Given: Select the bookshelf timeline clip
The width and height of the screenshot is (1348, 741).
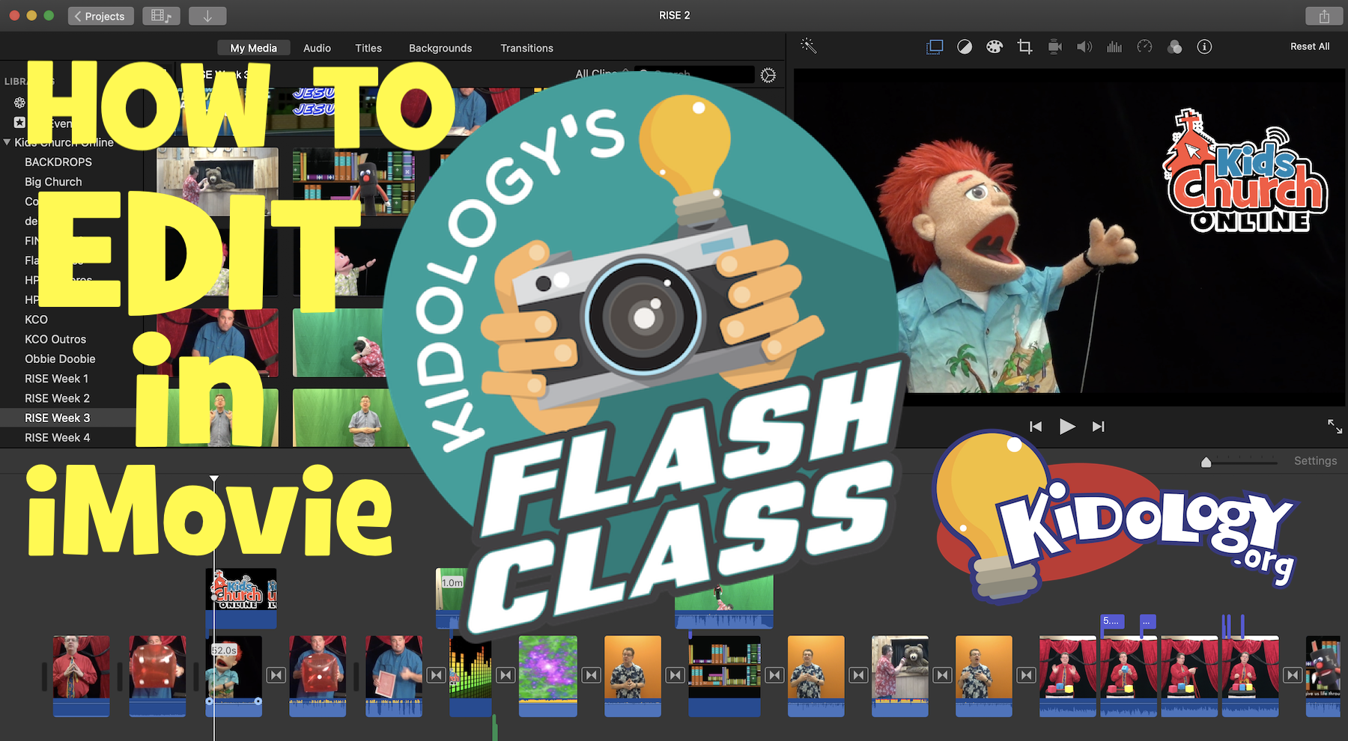Looking at the screenshot, I should pyautogui.click(x=724, y=676).
